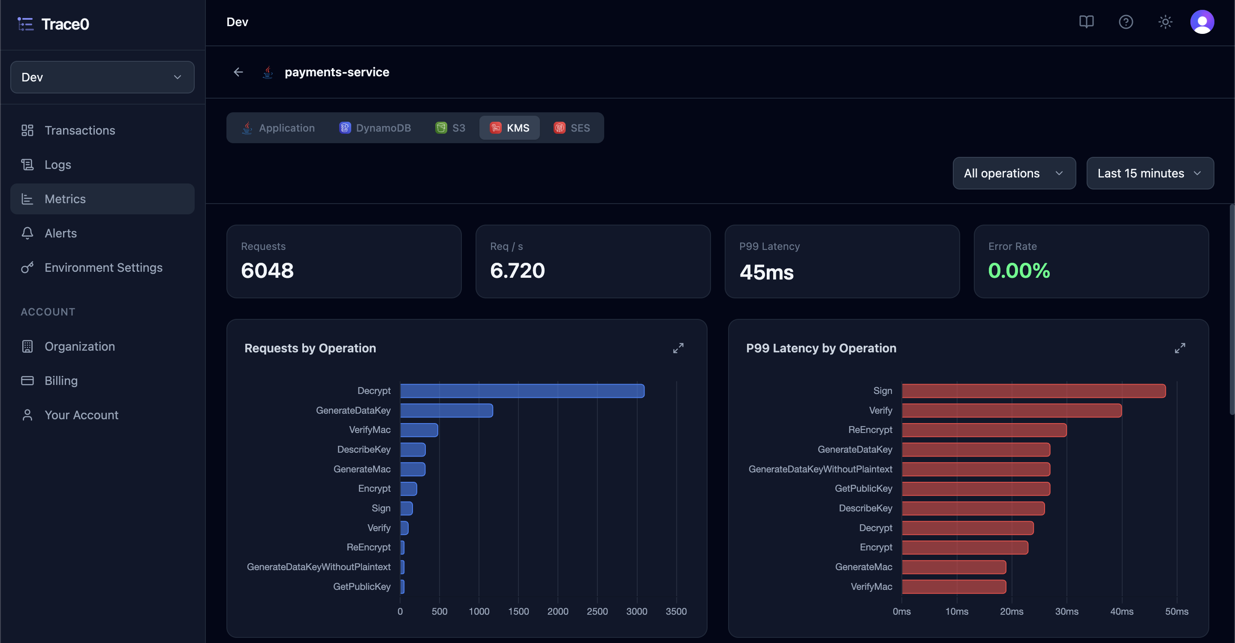Viewport: 1235px width, 643px height.
Task: Click the Dev header title text
Action: pyautogui.click(x=237, y=22)
